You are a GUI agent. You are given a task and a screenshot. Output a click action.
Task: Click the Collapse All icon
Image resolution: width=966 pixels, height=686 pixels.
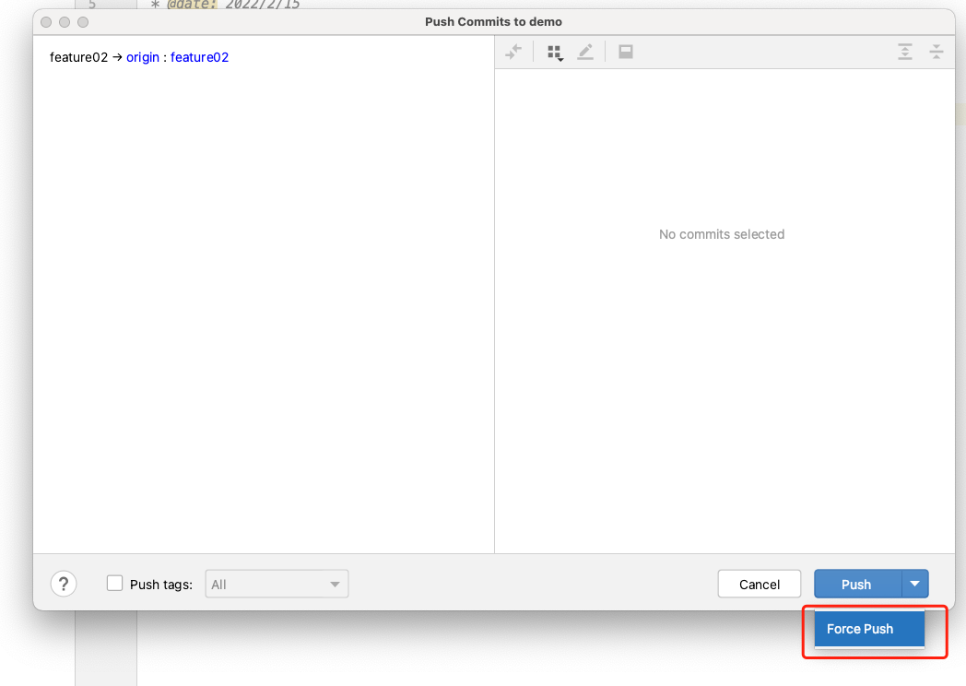(936, 52)
